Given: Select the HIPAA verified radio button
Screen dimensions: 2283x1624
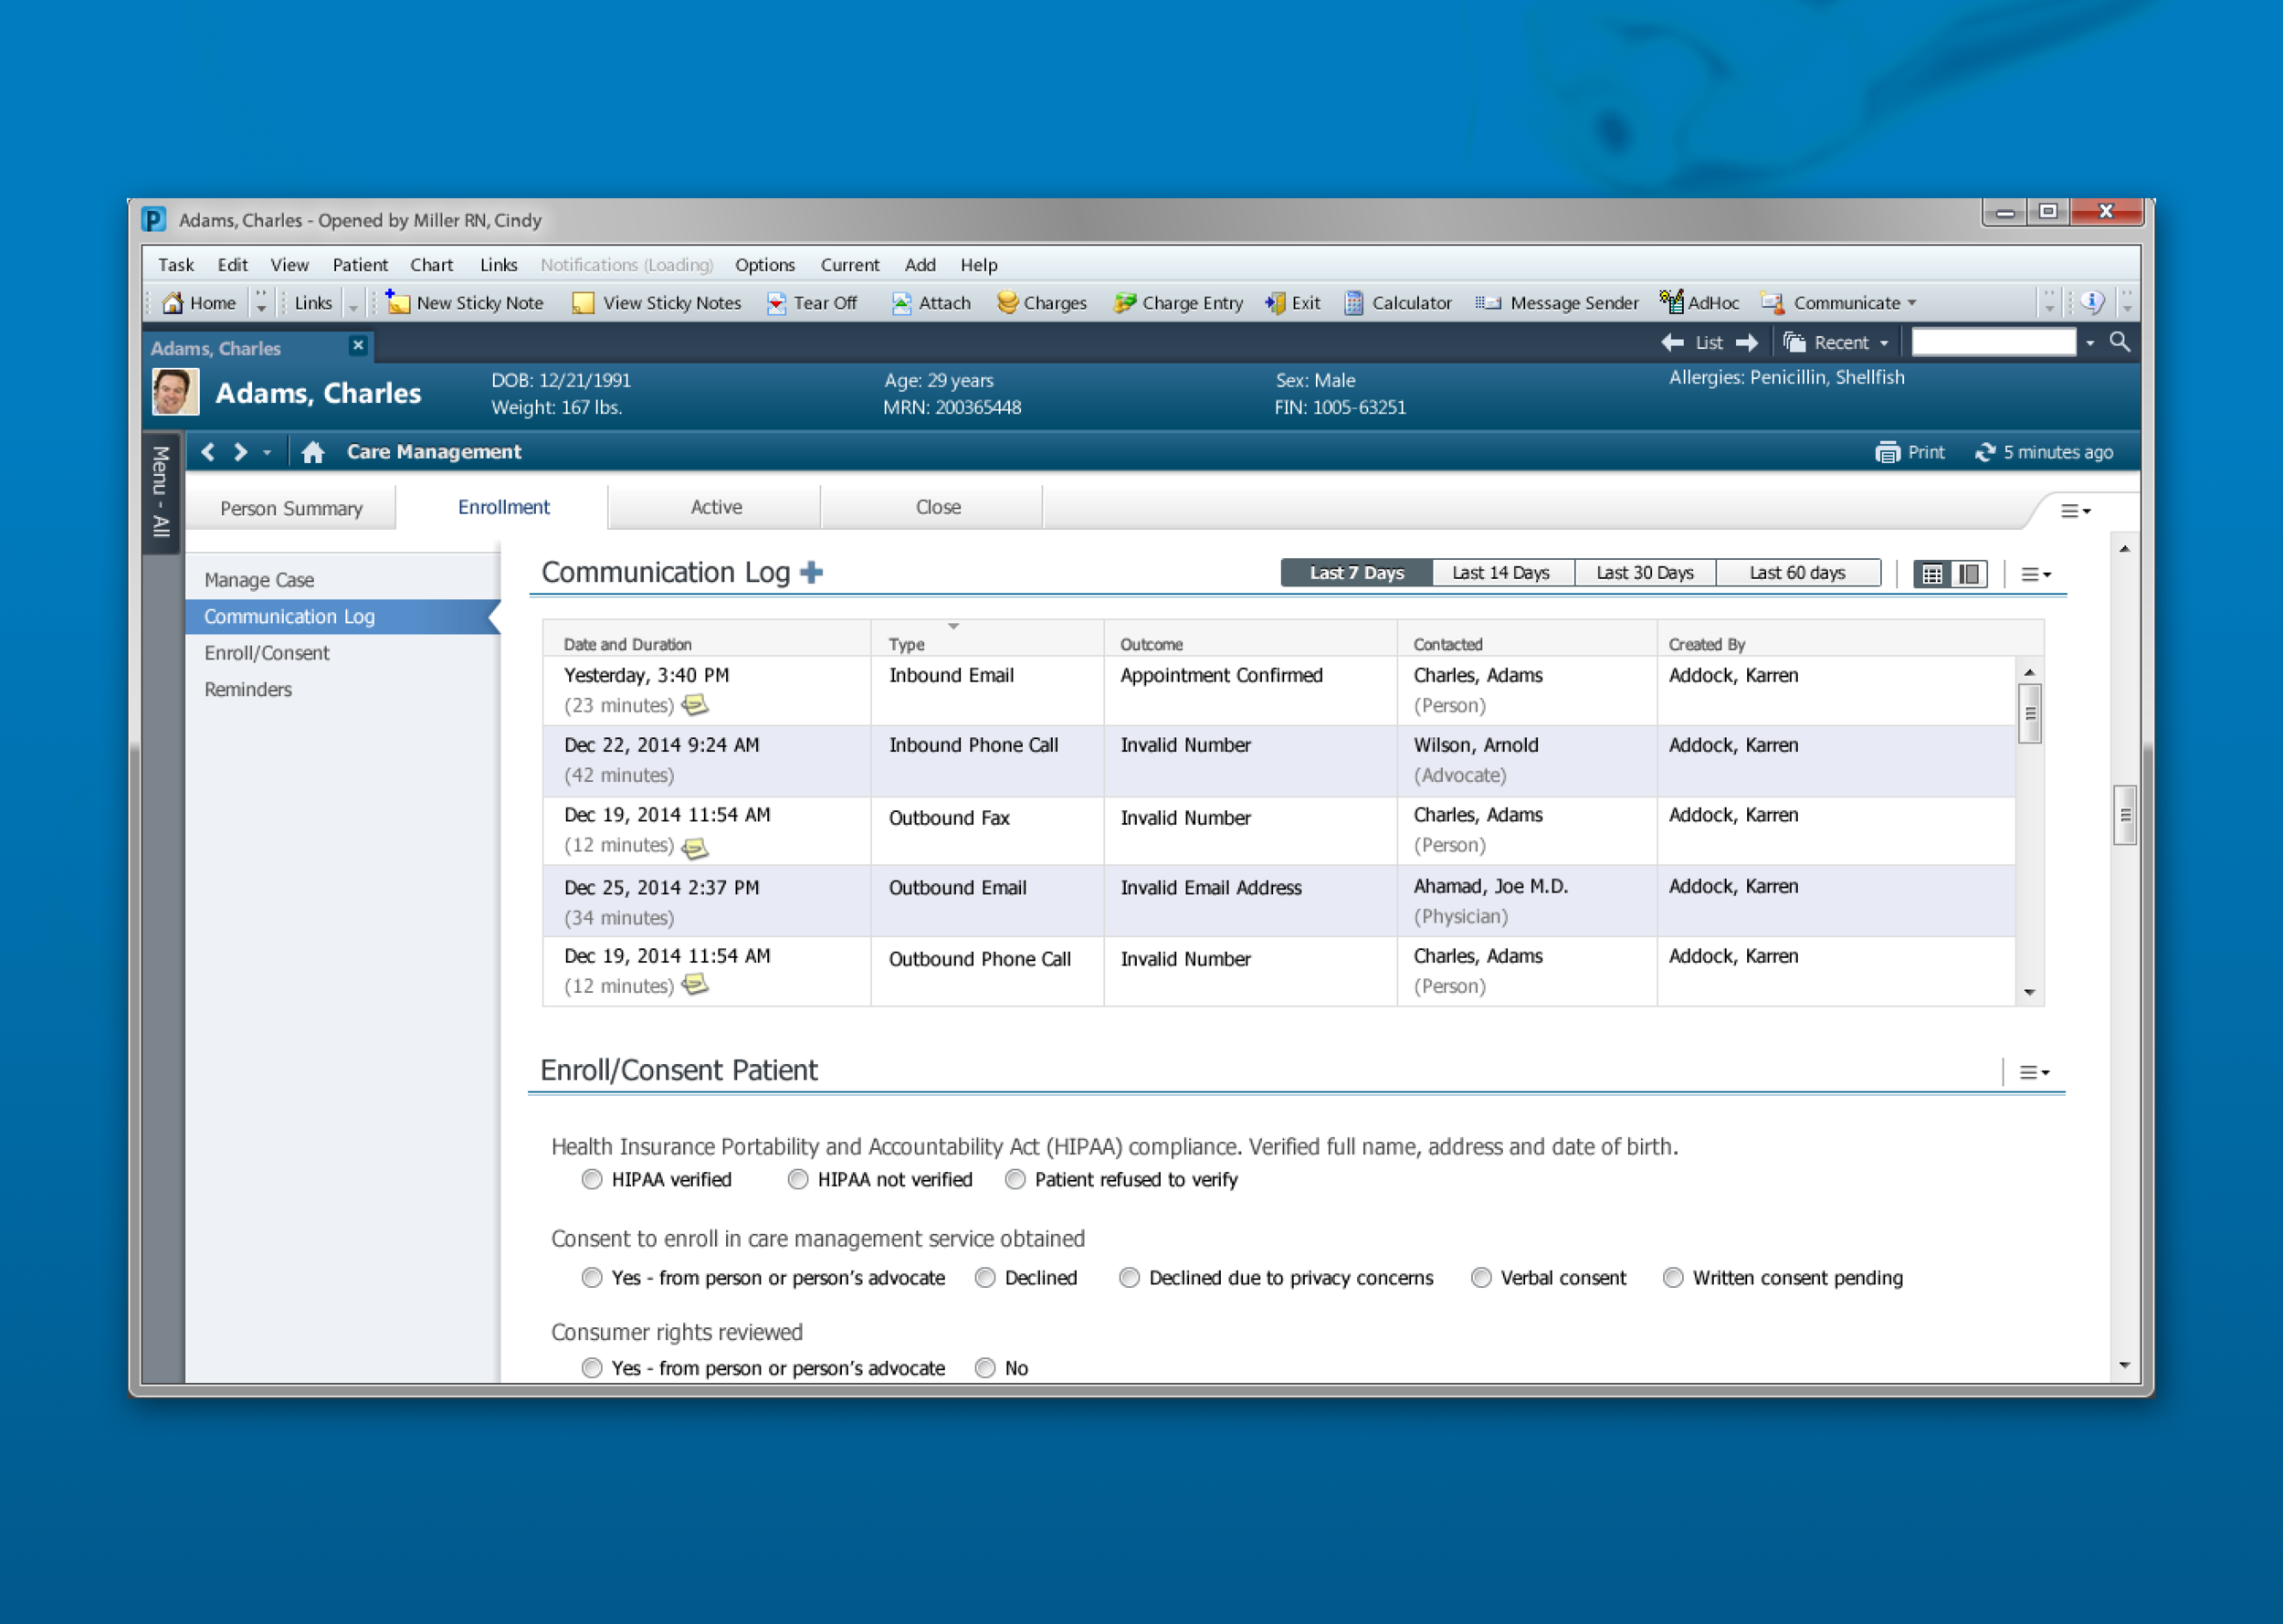Looking at the screenshot, I should tap(592, 1180).
